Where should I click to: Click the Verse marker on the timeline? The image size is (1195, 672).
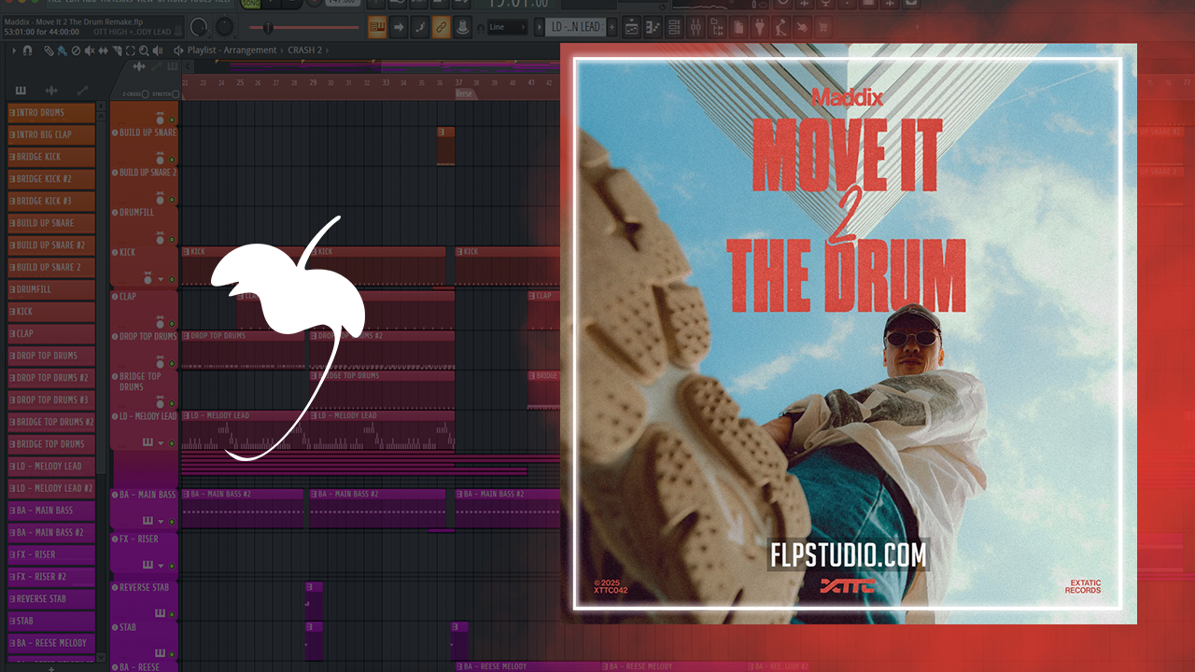click(x=464, y=94)
